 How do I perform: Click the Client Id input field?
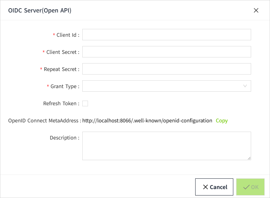166,35
